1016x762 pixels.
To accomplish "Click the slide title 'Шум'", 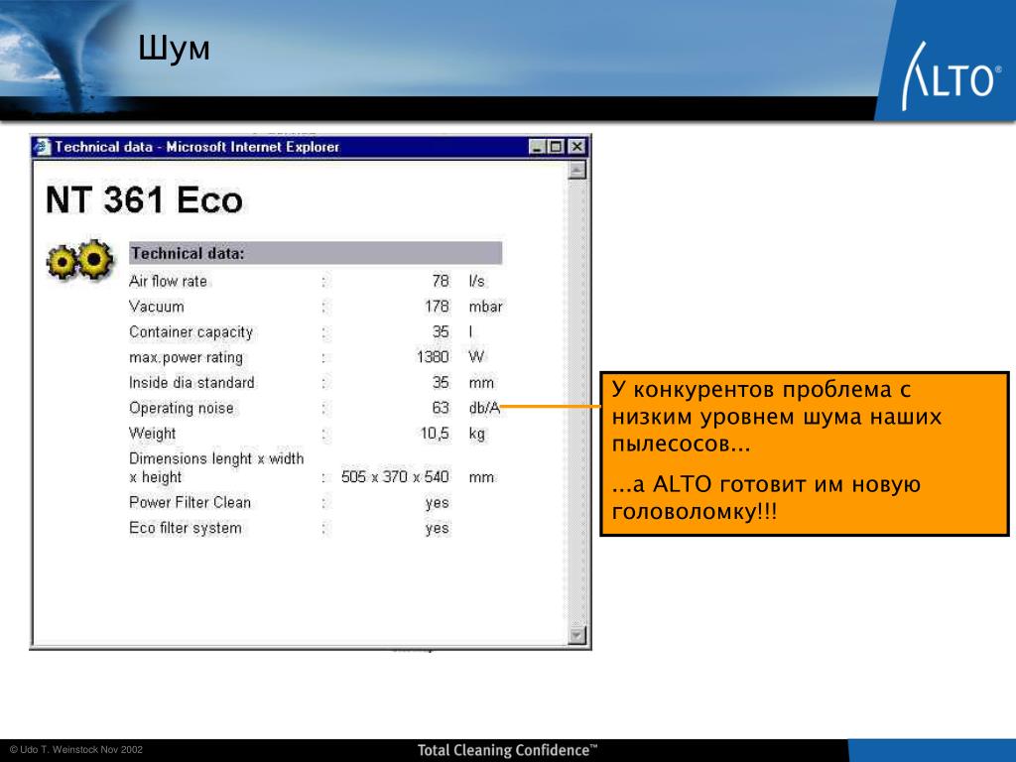I will tap(174, 49).
